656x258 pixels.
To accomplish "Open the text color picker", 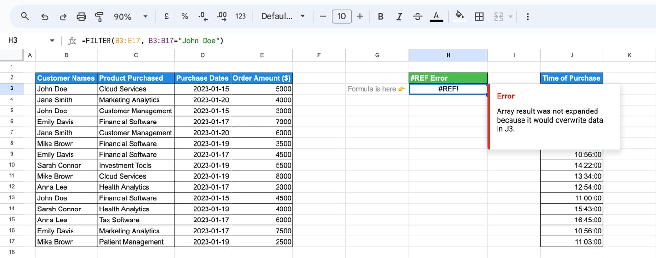I will 436,16.
